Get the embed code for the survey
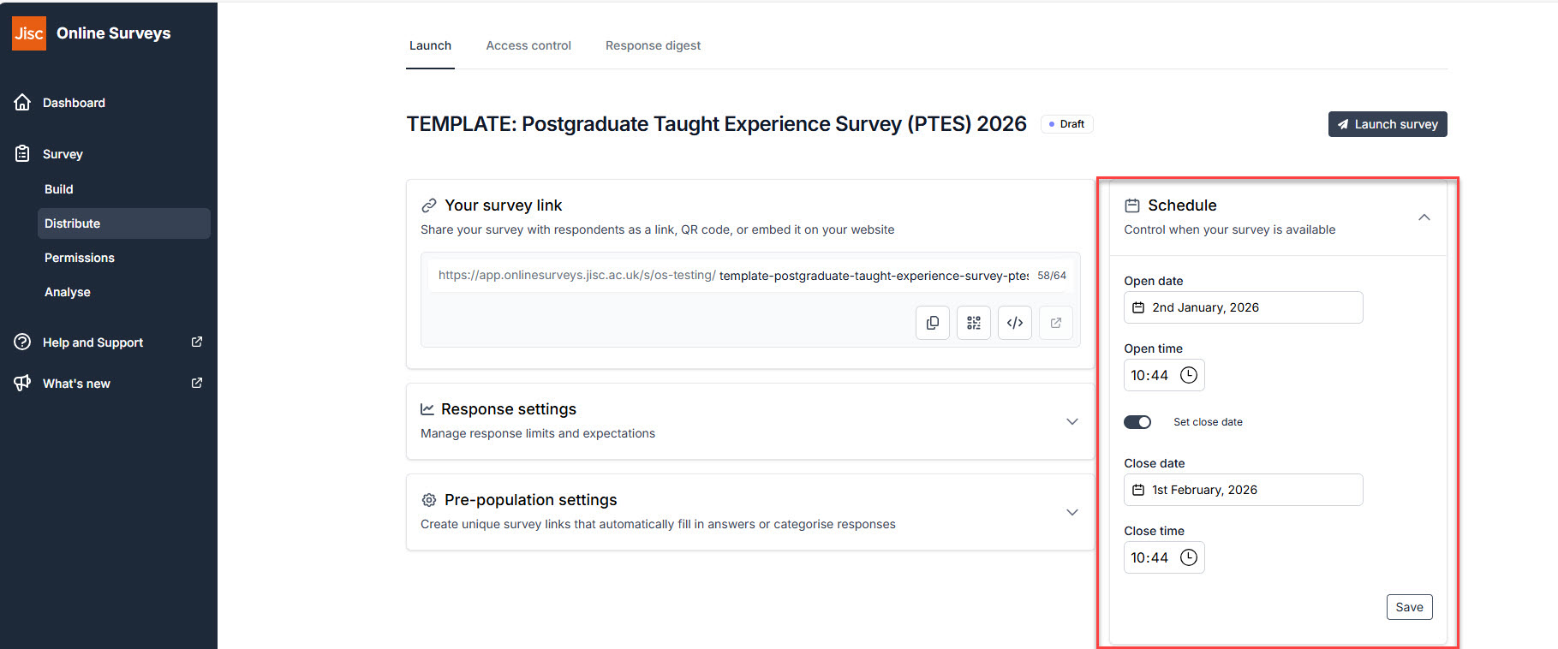This screenshot has height=649, width=1558. [1015, 323]
